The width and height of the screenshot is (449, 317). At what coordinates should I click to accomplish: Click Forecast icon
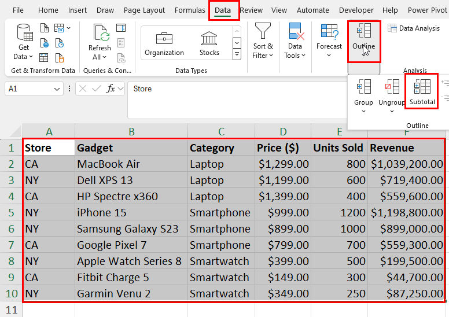tap(330, 31)
